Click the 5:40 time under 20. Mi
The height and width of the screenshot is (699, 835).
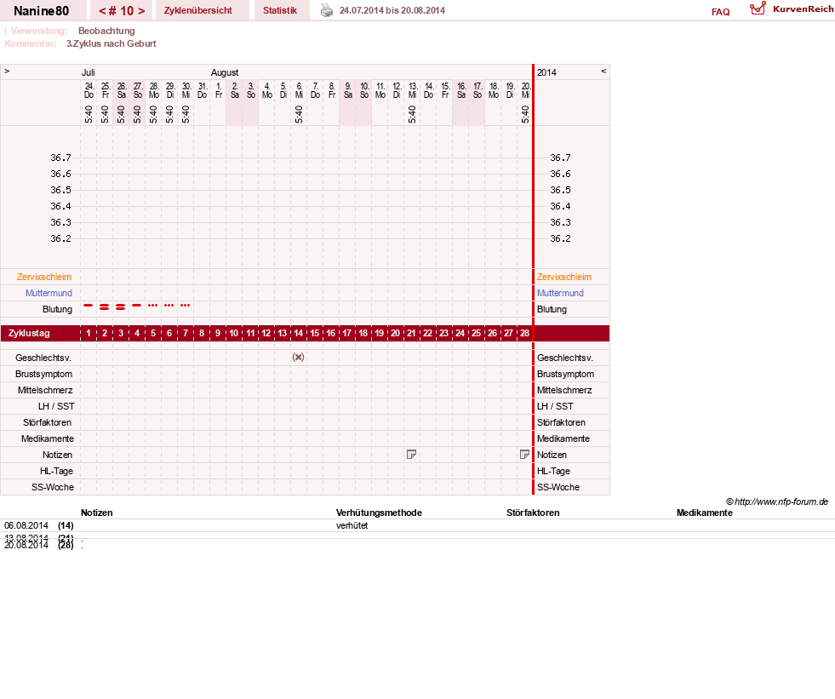tap(525, 114)
